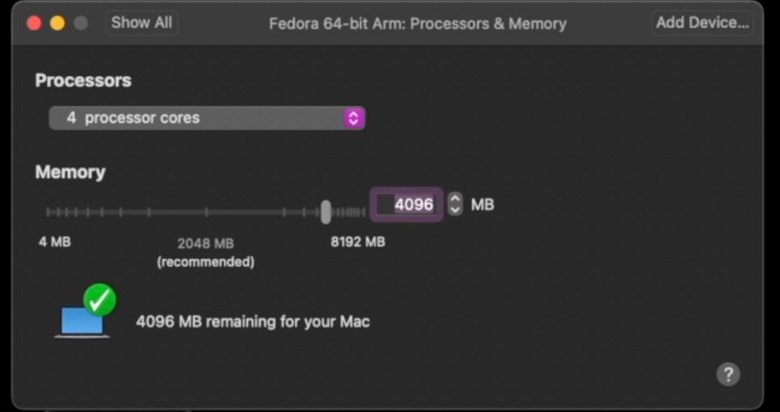
Task: Decrease memory with the stepper down arrow
Action: coord(455,210)
